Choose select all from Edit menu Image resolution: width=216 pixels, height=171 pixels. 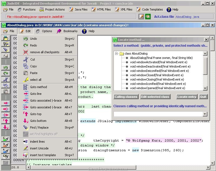48,80
